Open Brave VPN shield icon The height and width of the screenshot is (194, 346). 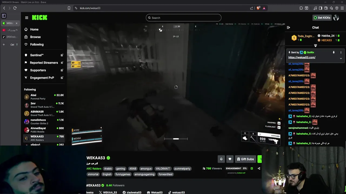(337, 8)
